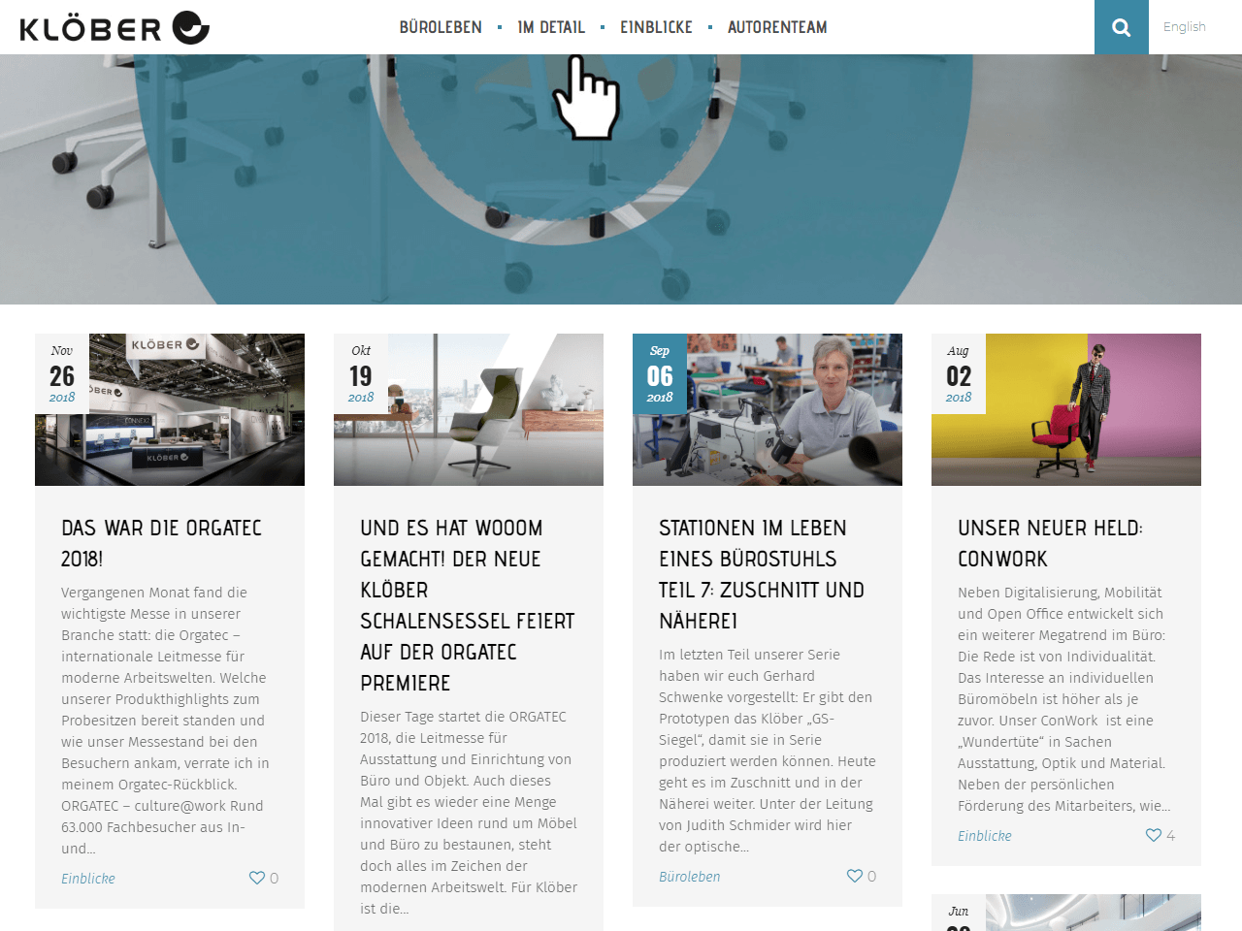Screen dimensions: 1242x931
Task: Open the Wooom armchair thumbnail
Action: [469, 410]
